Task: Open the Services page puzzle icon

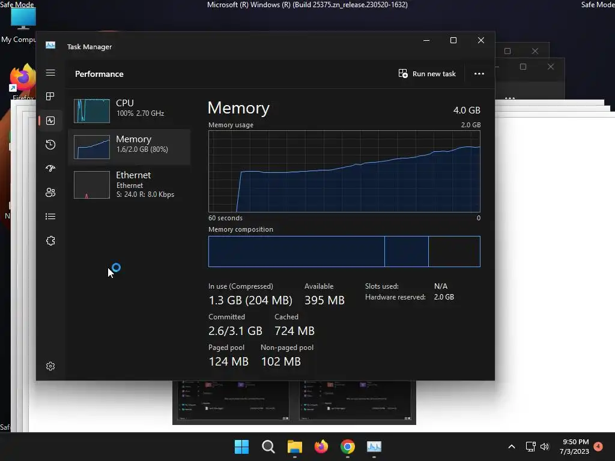Action: click(x=50, y=241)
